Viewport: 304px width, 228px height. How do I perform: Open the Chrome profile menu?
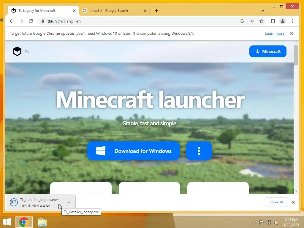pyautogui.click(x=283, y=21)
